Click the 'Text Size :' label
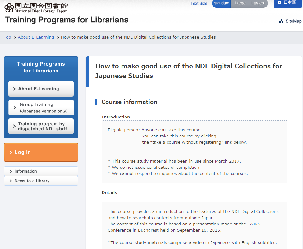 click(x=200, y=3)
